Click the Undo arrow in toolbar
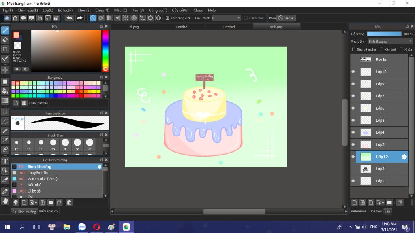 tap(69, 18)
